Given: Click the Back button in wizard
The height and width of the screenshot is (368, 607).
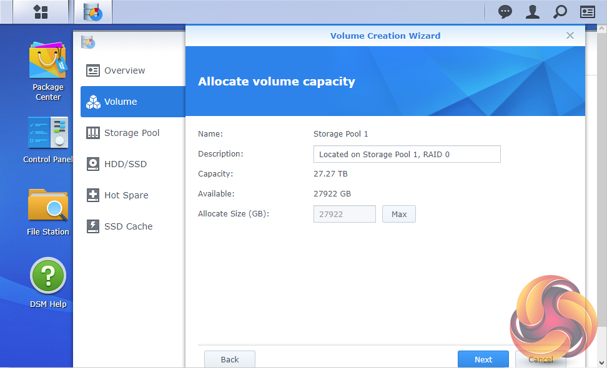Looking at the screenshot, I should (x=230, y=359).
